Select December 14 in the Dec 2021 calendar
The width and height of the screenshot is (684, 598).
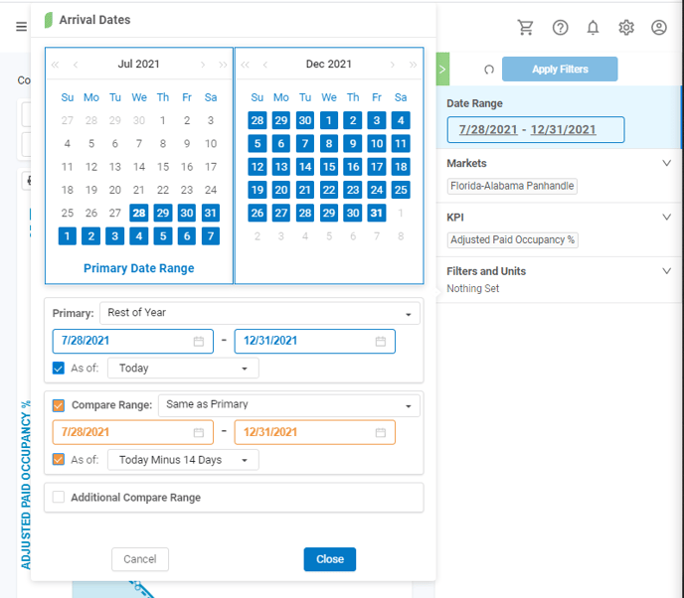click(305, 167)
